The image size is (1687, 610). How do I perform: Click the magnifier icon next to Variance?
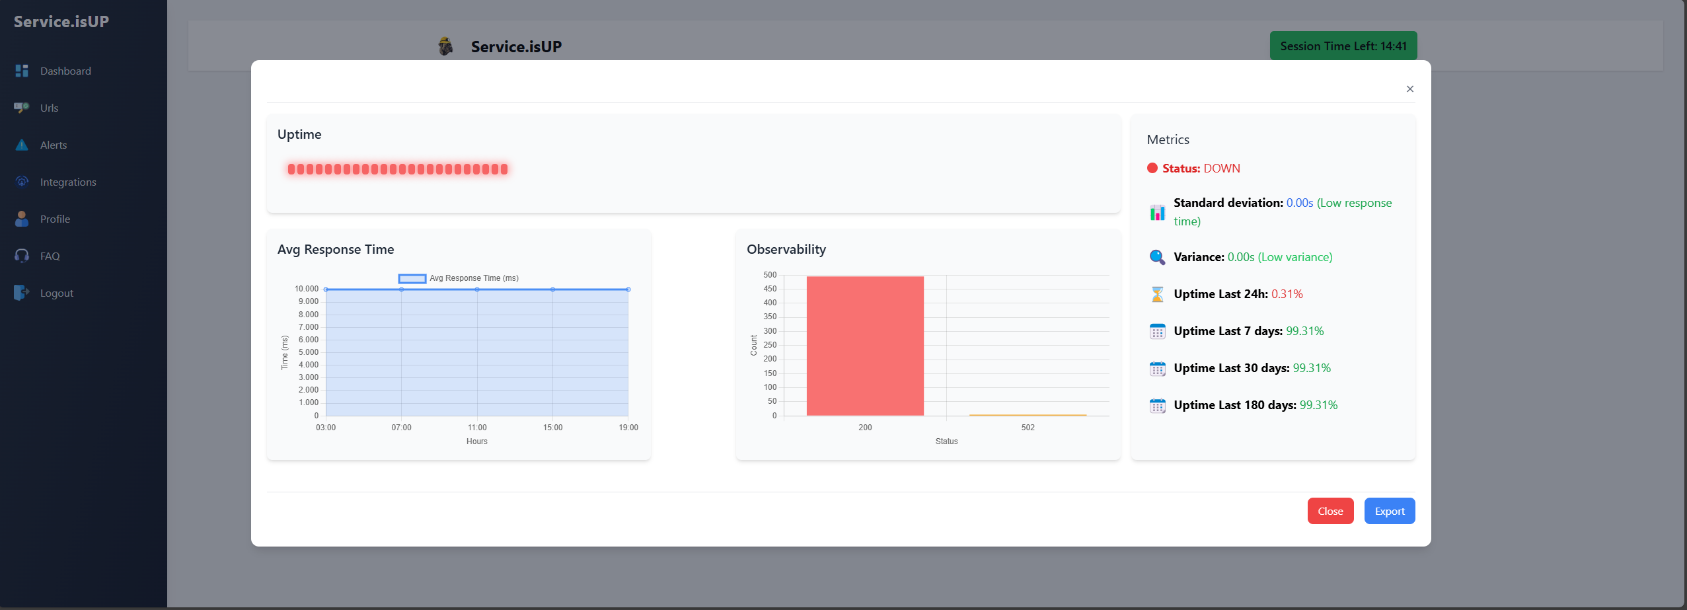coord(1157,257)
